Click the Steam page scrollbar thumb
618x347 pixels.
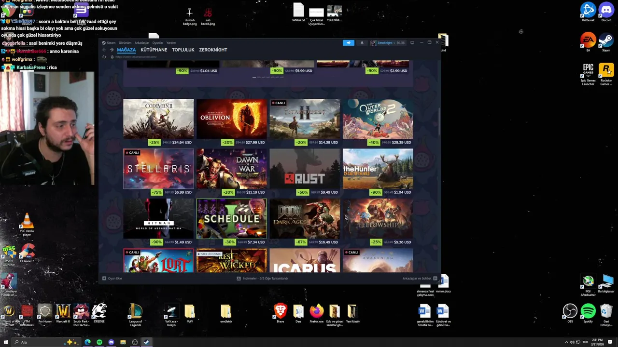pos(439,122)
